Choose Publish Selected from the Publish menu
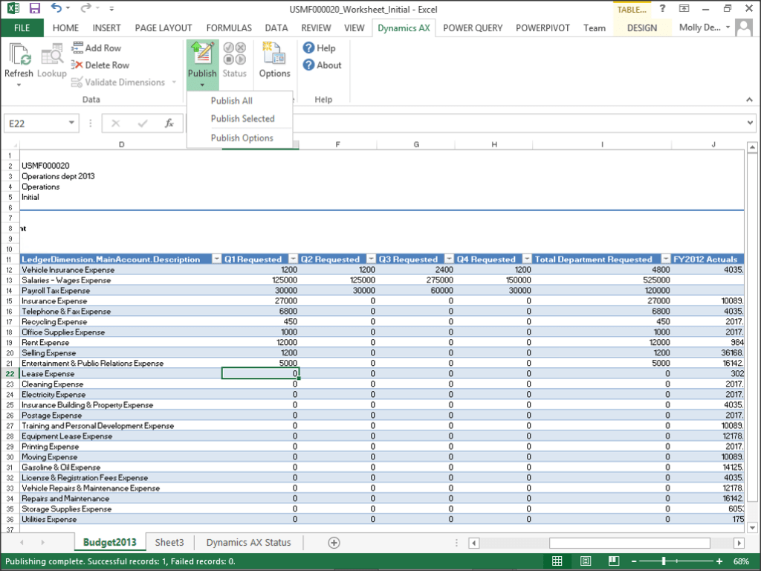761x571 pixels. 242,118
